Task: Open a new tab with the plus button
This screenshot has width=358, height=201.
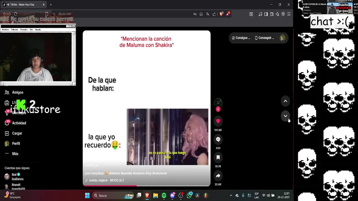Action: click(x=51, y=5)
